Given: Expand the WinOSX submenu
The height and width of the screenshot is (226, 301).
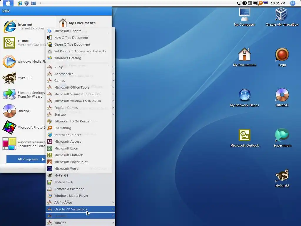Looking at the screenshot, I should (x=80, y=223).
